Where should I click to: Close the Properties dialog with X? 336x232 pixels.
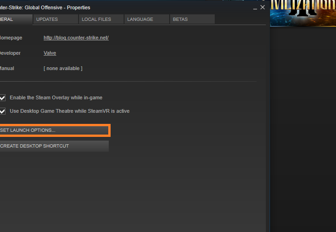coord(263,7)
